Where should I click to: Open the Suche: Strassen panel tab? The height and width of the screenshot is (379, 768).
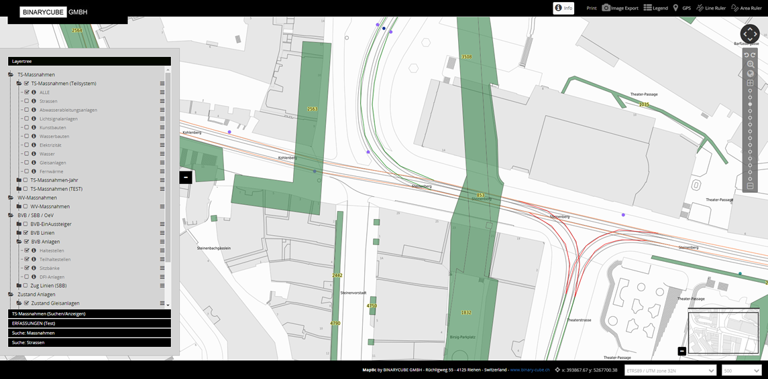89,342
